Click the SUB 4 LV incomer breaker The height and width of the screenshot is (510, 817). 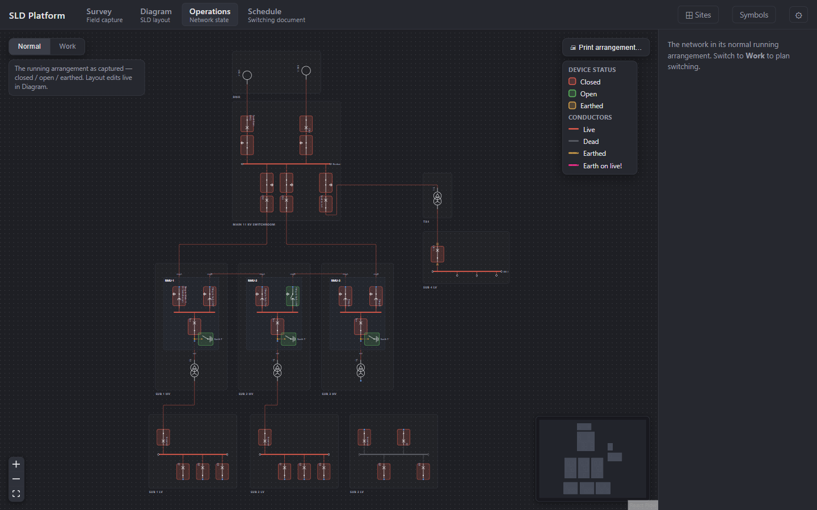pyautogui.click(x=437, y=253)
